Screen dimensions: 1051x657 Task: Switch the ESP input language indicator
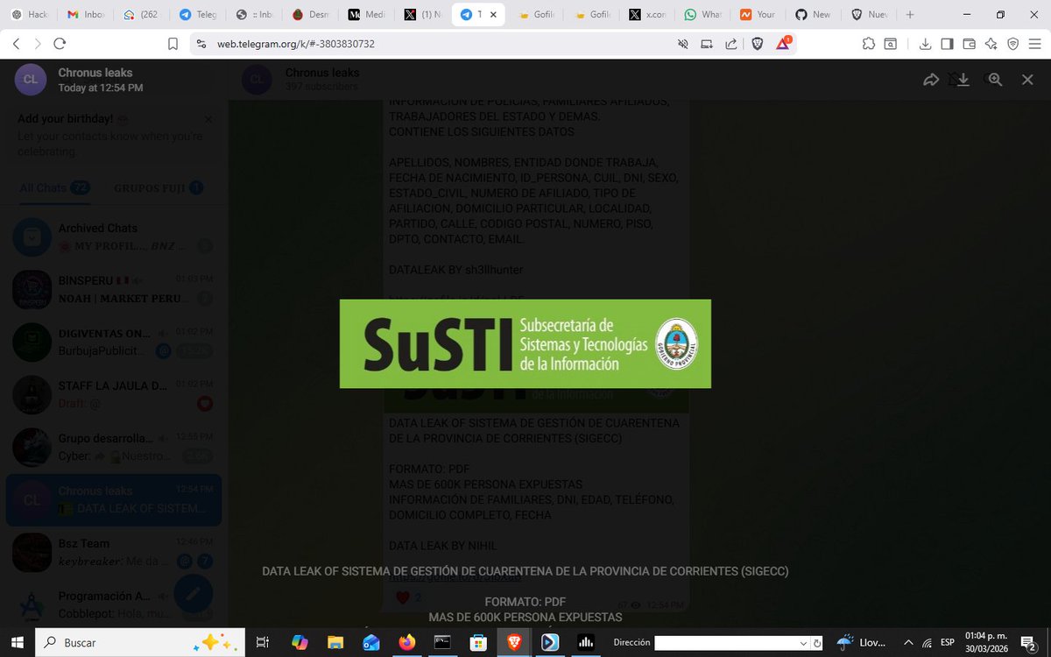[x=947, y=642]
